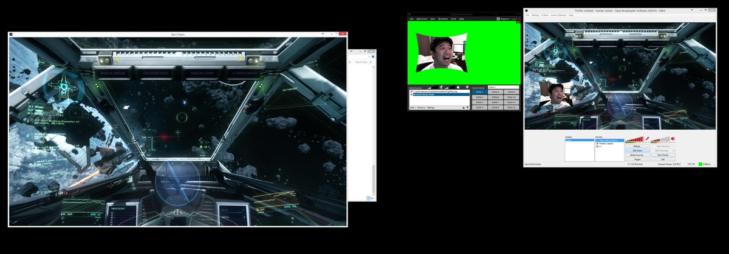
Task: Switch to Scene 9 in XSplit
Action: point(512,92)
